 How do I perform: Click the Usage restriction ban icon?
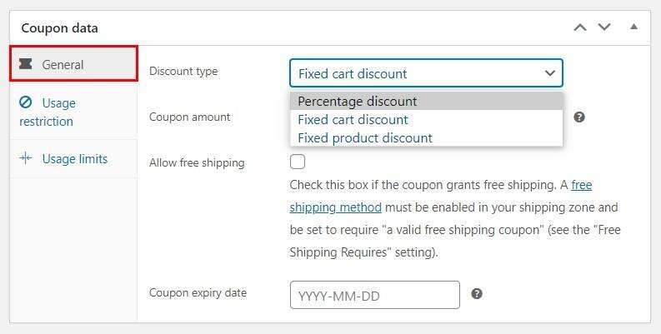26,102
